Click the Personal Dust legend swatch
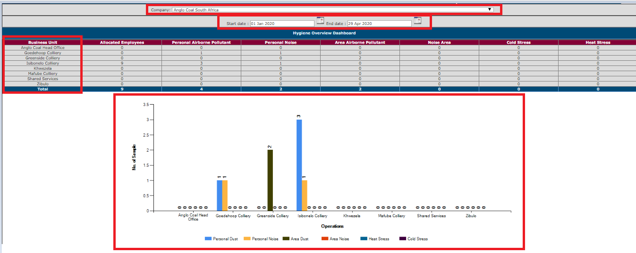The image size is (636, 253). point(208,239)
